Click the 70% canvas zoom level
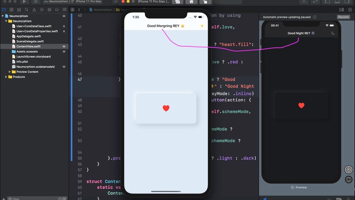 [x=339, y=199]
